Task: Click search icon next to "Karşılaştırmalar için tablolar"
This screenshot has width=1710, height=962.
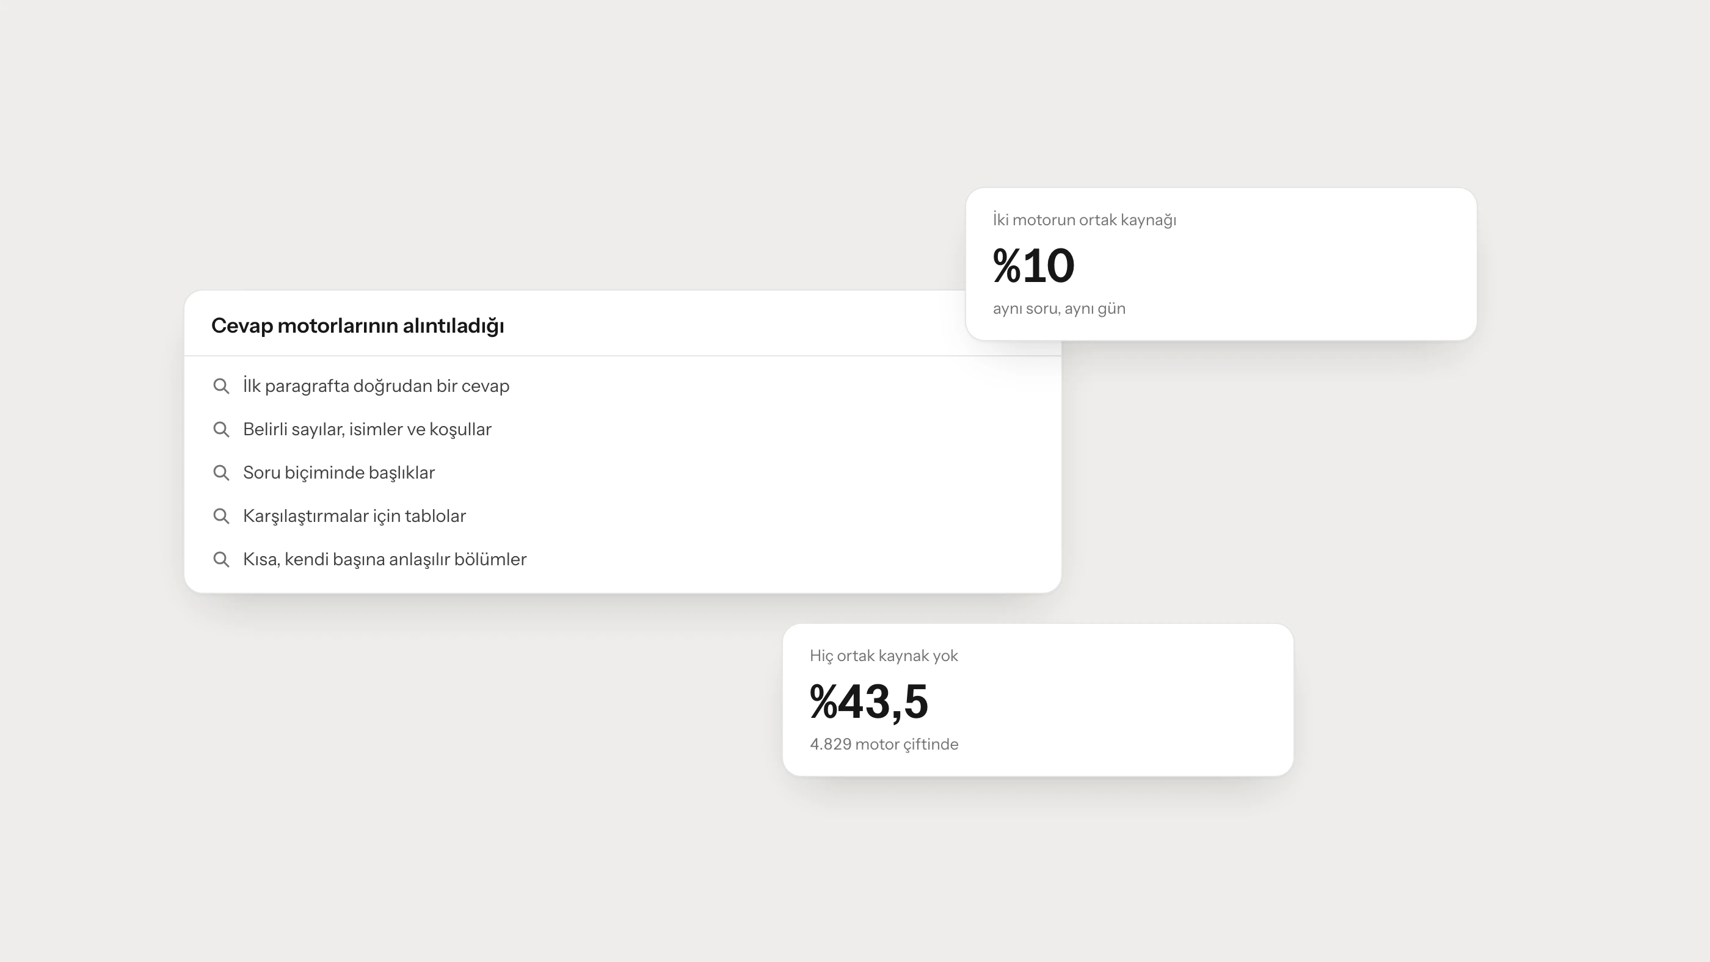Action: coord(221,516)
